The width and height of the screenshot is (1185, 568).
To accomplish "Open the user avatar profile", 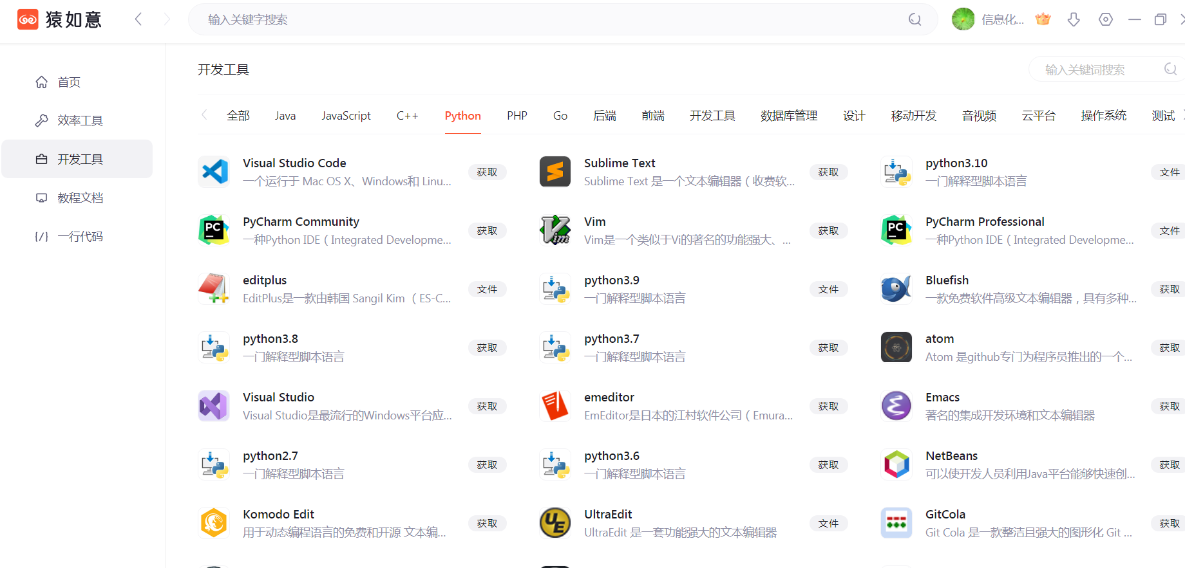I will (x=963, y=19).
